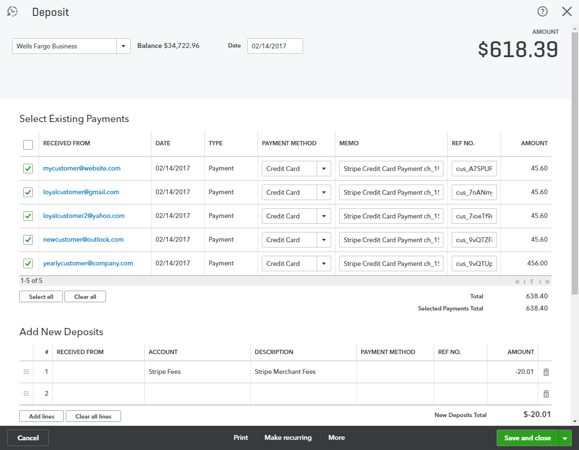Click the drag handle for line 2
This screenshot has height=450, width=579.
(26, 394)
